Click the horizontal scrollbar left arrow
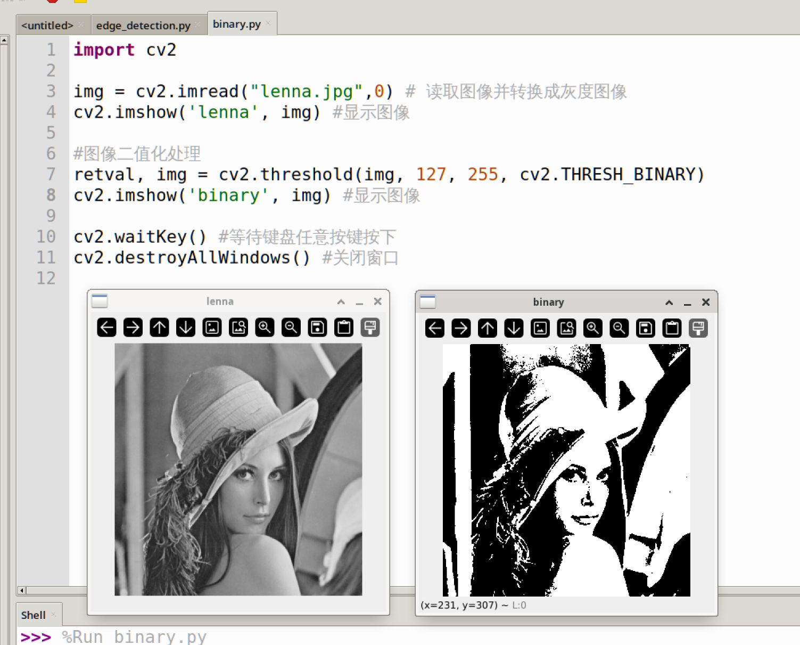The height and width of the screenshot is (645, 800). pyautogui.click(x=22, y=590)
